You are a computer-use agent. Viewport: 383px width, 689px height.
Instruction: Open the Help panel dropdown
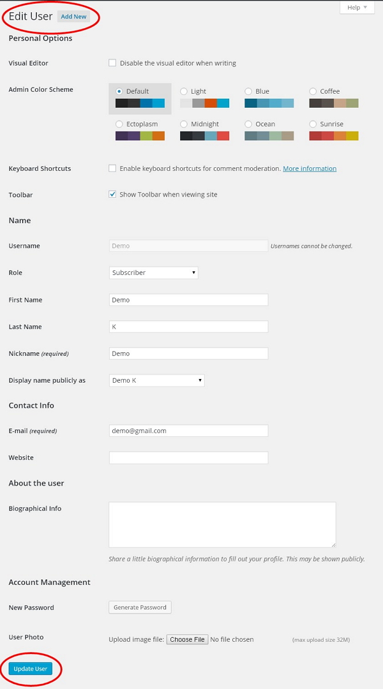click(x=356, y=7)
